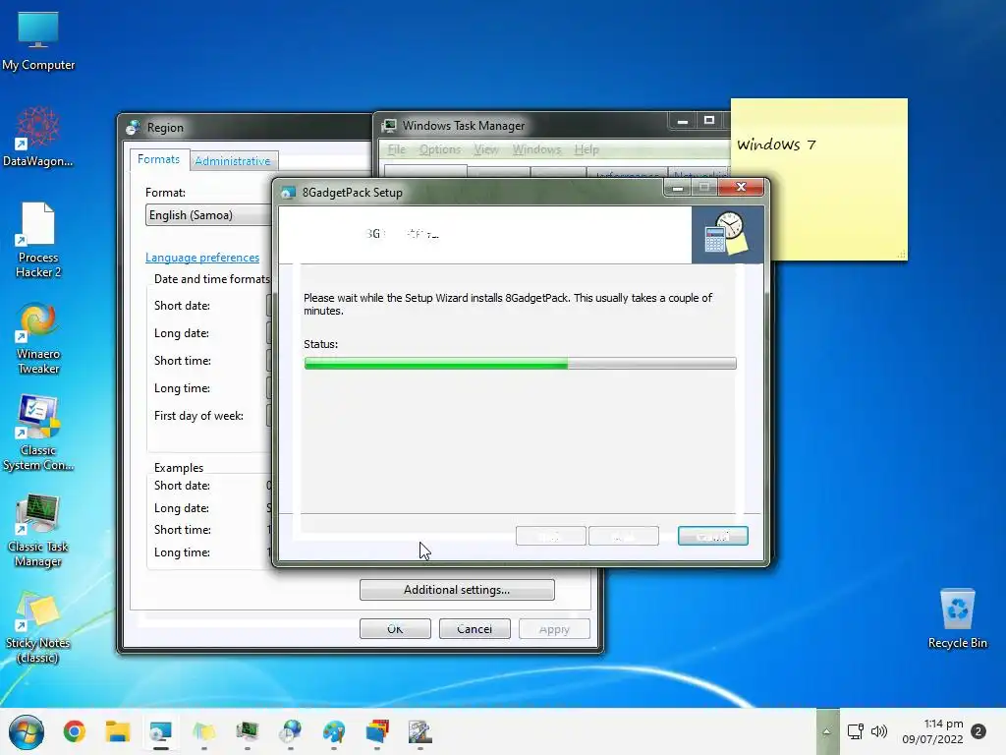Open the Winaero Tweaker desktop icon
The width and height of the screenshot is (1006, 755).
click(x=38, y=338)
